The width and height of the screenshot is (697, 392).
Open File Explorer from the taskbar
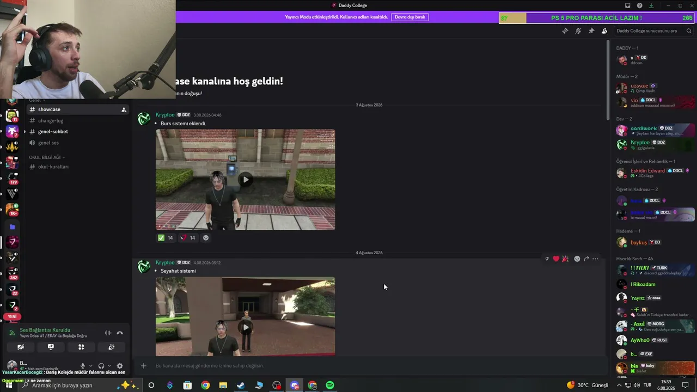coord(223,385)
